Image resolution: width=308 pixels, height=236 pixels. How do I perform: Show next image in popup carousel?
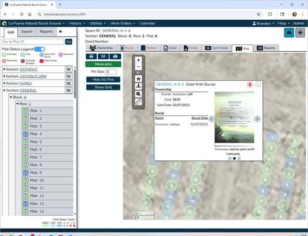coord(257,119)
